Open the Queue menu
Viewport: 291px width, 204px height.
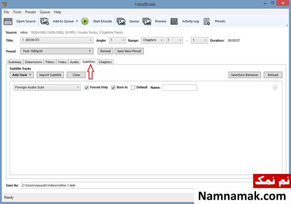(x=45, y=12)
